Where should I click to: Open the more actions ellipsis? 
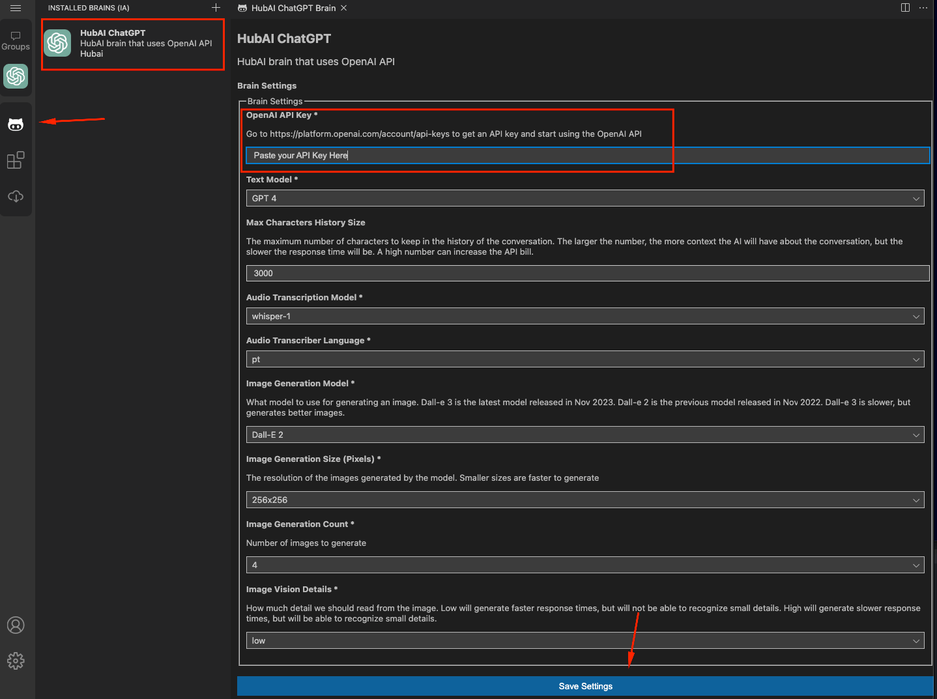tap(923, 8)
